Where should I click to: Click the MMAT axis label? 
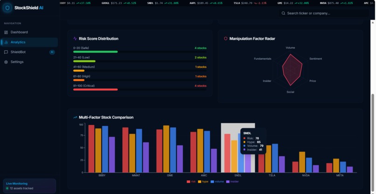tap(136, 175)
